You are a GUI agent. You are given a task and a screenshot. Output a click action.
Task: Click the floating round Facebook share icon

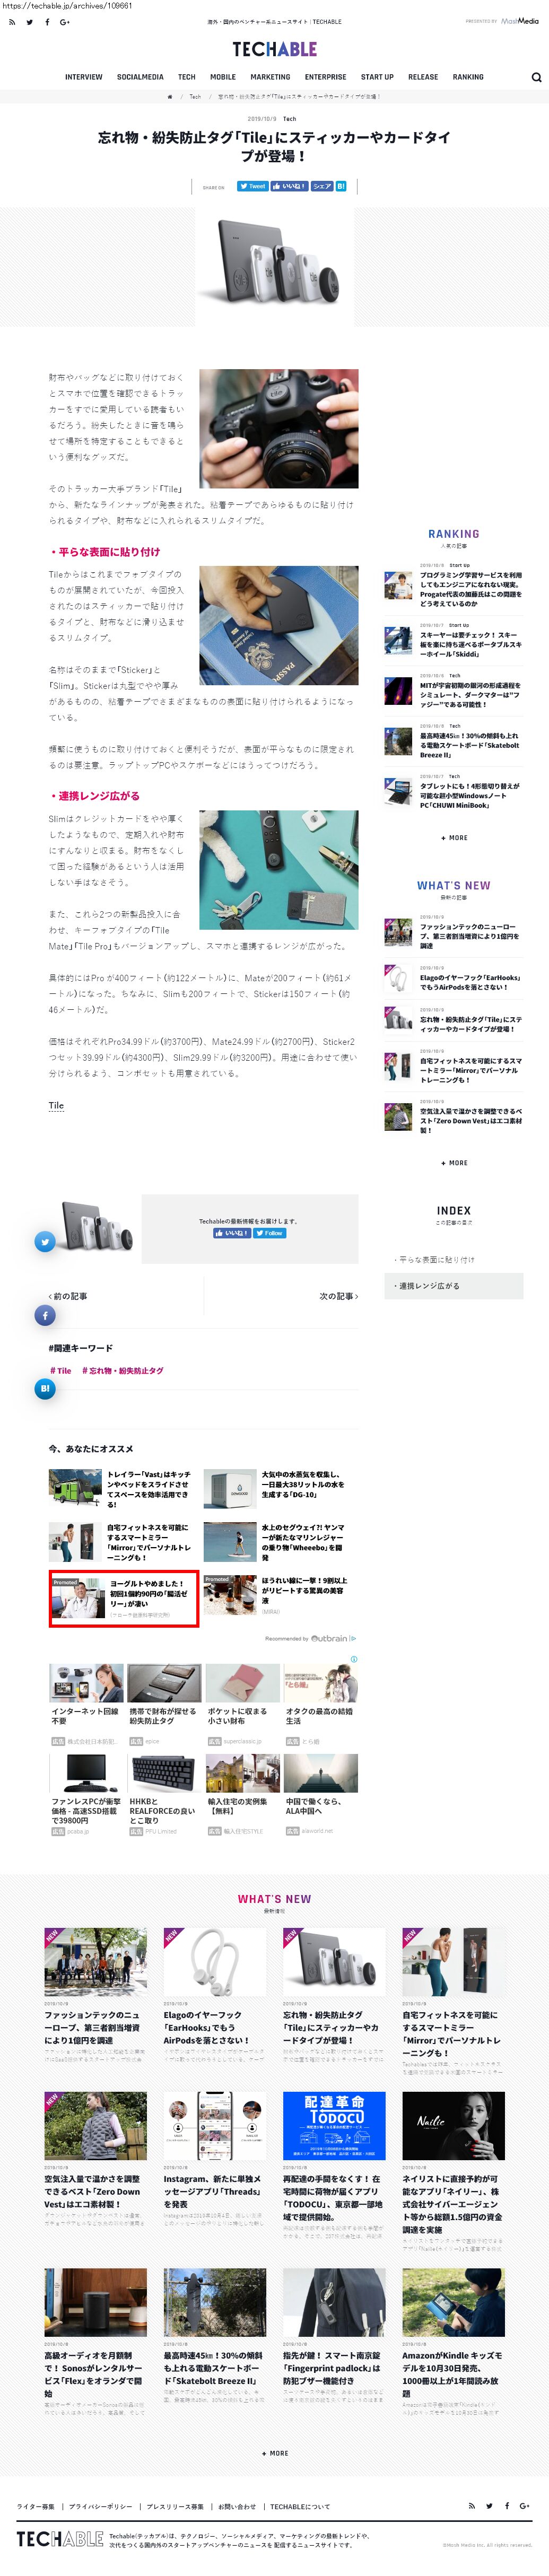point(45,1315)
